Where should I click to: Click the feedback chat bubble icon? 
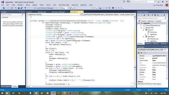(124, 2)
